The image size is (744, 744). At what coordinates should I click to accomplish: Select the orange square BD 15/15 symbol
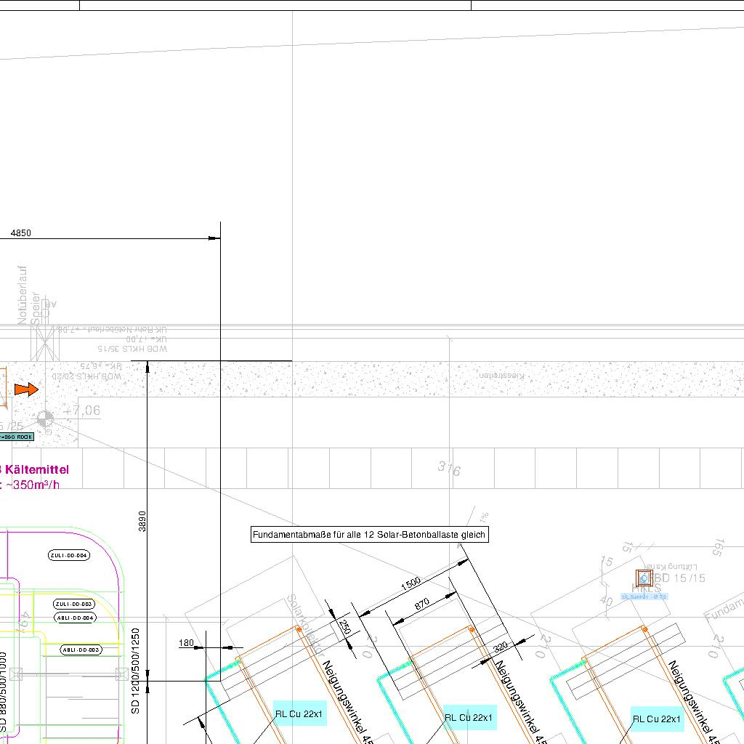[x=644, y=578]
